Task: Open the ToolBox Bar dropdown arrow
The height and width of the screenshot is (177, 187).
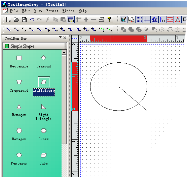Action: click(x=60, y=37)
